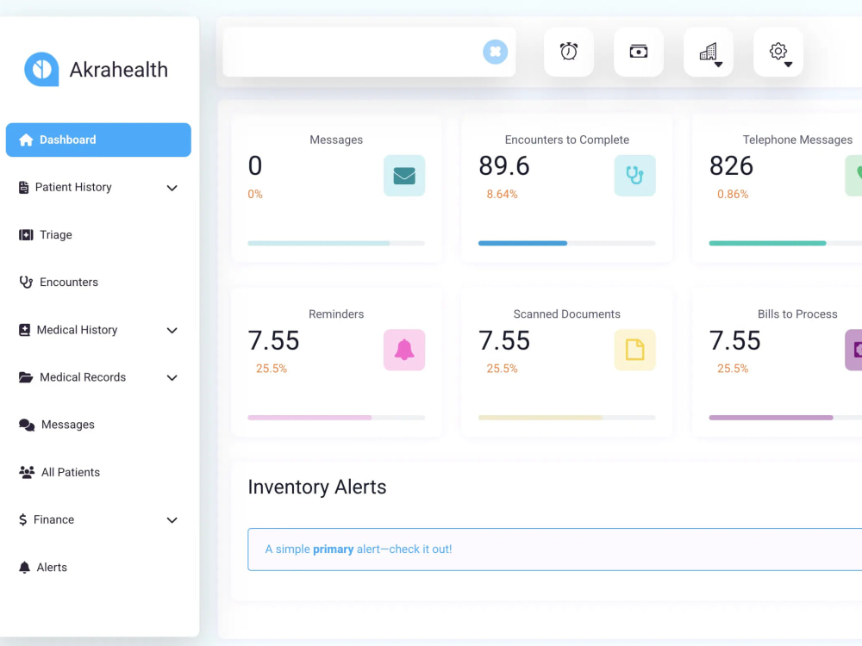Viewport: 862px width, 646px height.
Task: Expand the Patient History chevron
Action: [x=172, y=188]
